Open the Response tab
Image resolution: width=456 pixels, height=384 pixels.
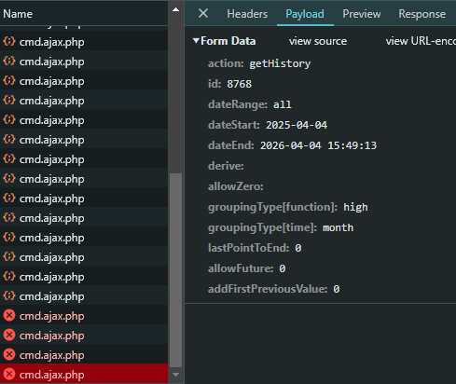click(x=421, y=14)
